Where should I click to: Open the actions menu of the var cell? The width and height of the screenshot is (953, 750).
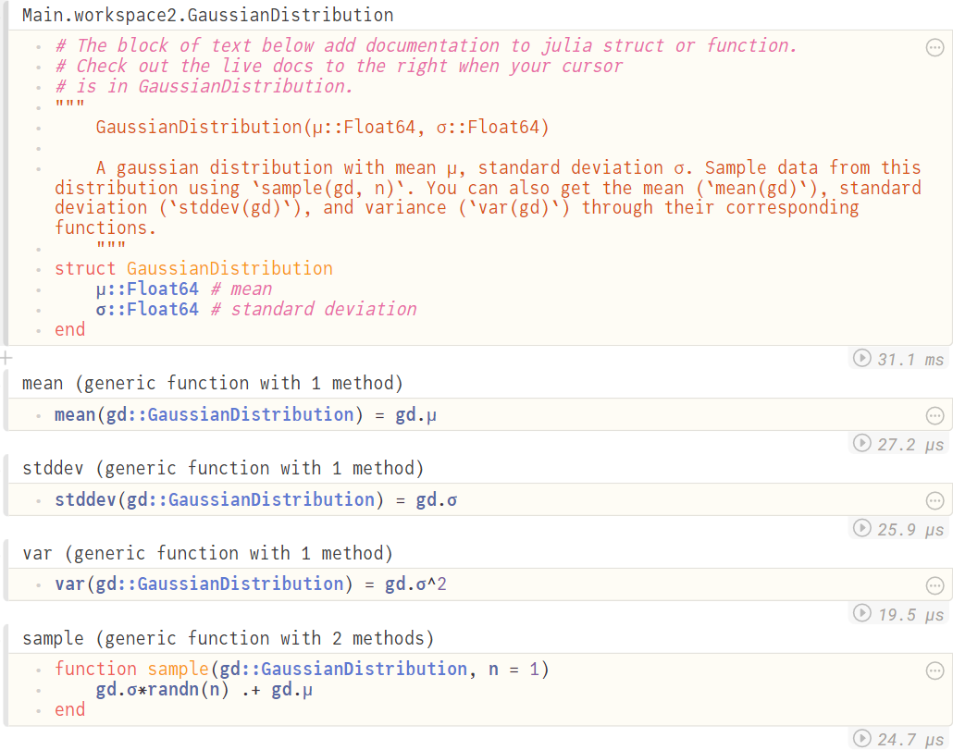tap(934, 584)
